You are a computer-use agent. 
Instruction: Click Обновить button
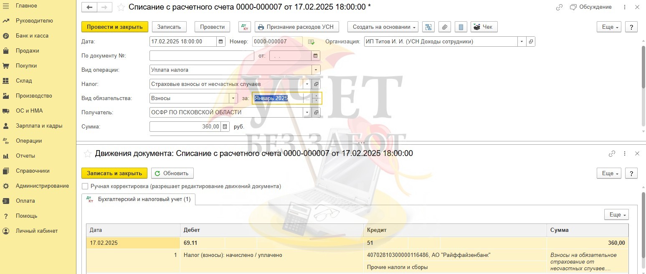(172, 173)
